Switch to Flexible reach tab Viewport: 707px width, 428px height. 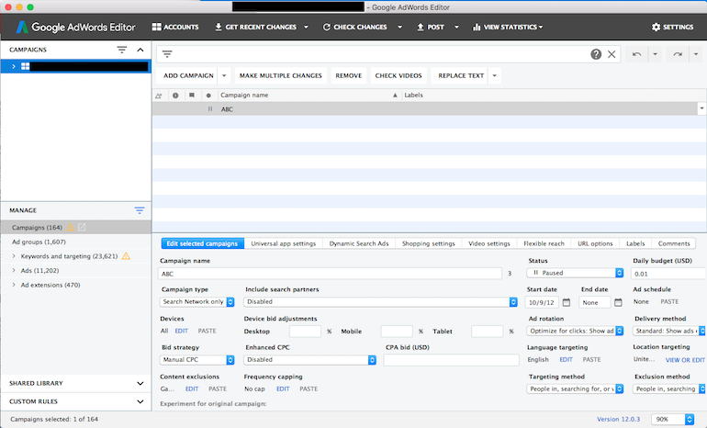(x=544, y=243)
